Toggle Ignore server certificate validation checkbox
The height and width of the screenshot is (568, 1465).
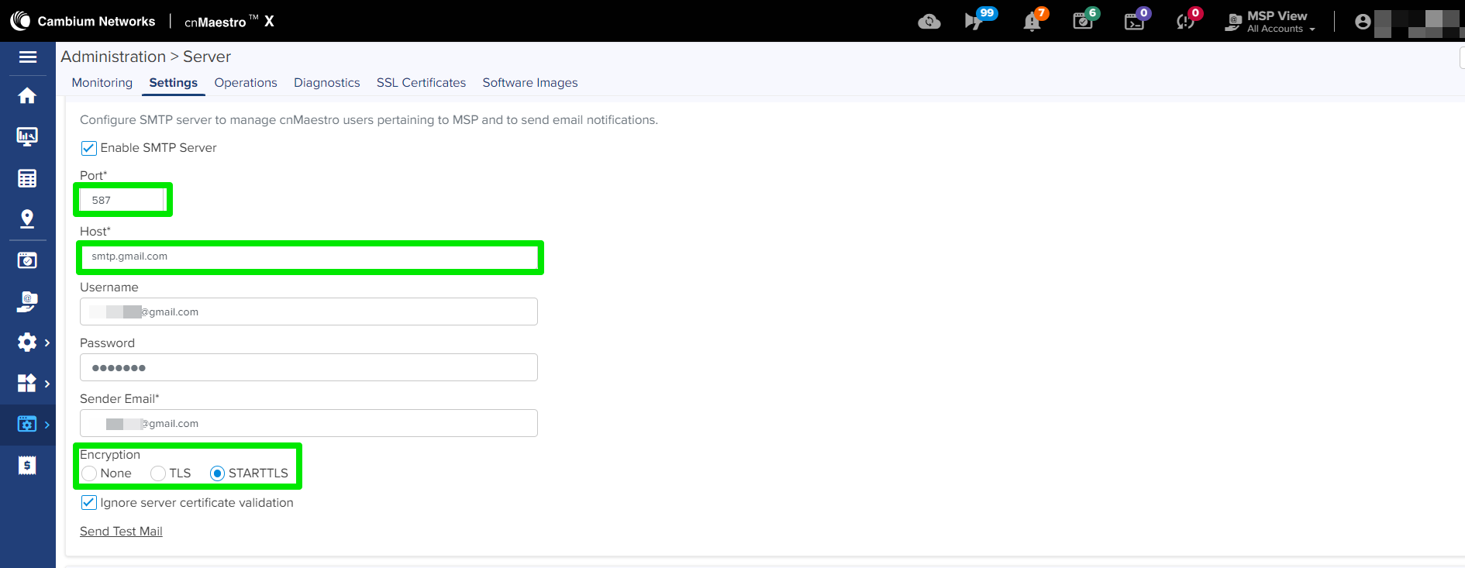click(x=89, y=503)
